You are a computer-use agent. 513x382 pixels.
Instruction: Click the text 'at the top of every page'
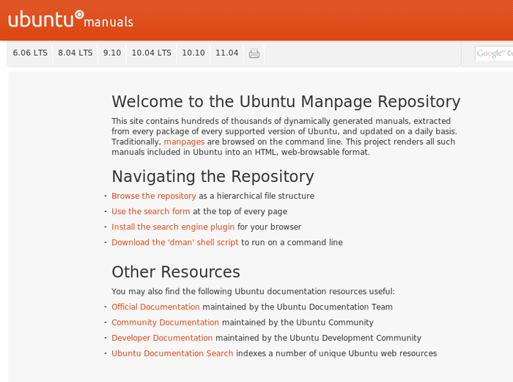tap(240, 211)
